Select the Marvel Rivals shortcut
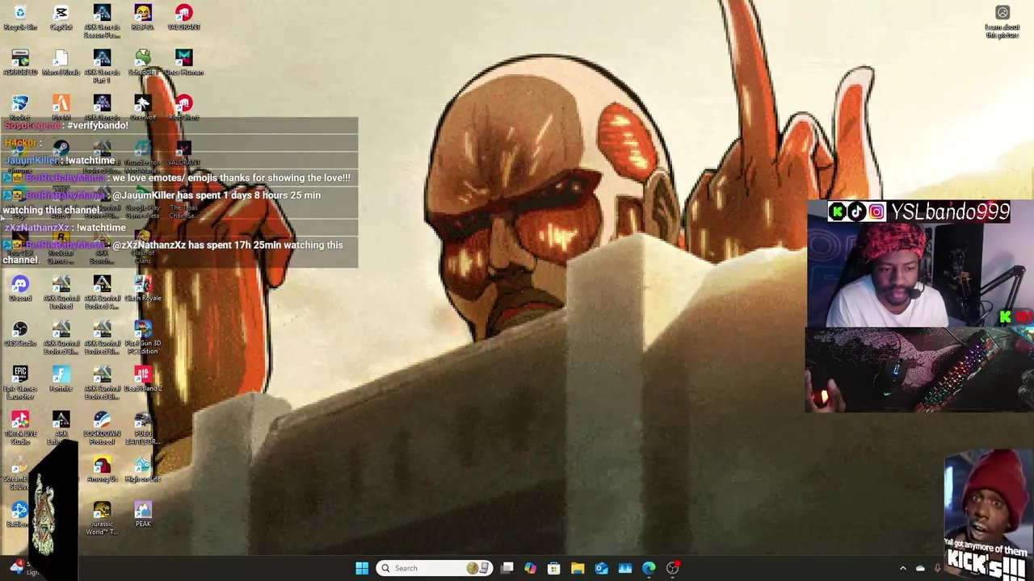1034x581 pixels. point(61,63)
